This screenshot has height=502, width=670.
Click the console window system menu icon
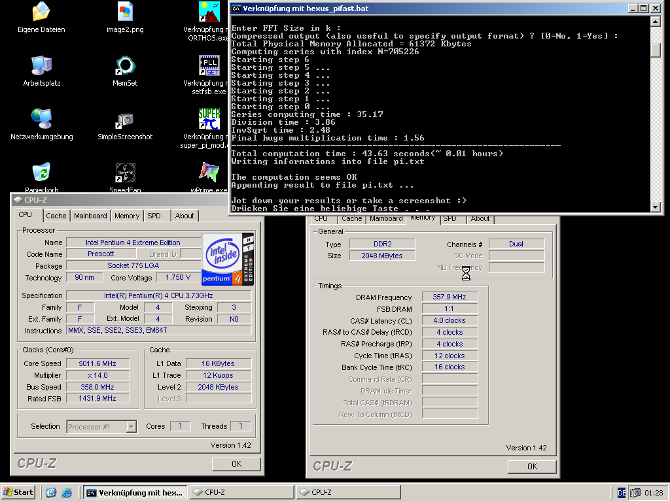tap(236, 8)
